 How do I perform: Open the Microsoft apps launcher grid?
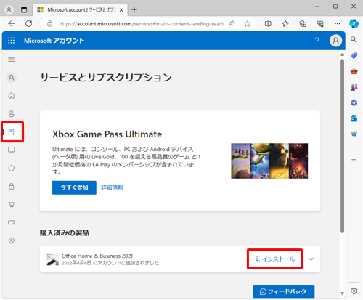11,41
